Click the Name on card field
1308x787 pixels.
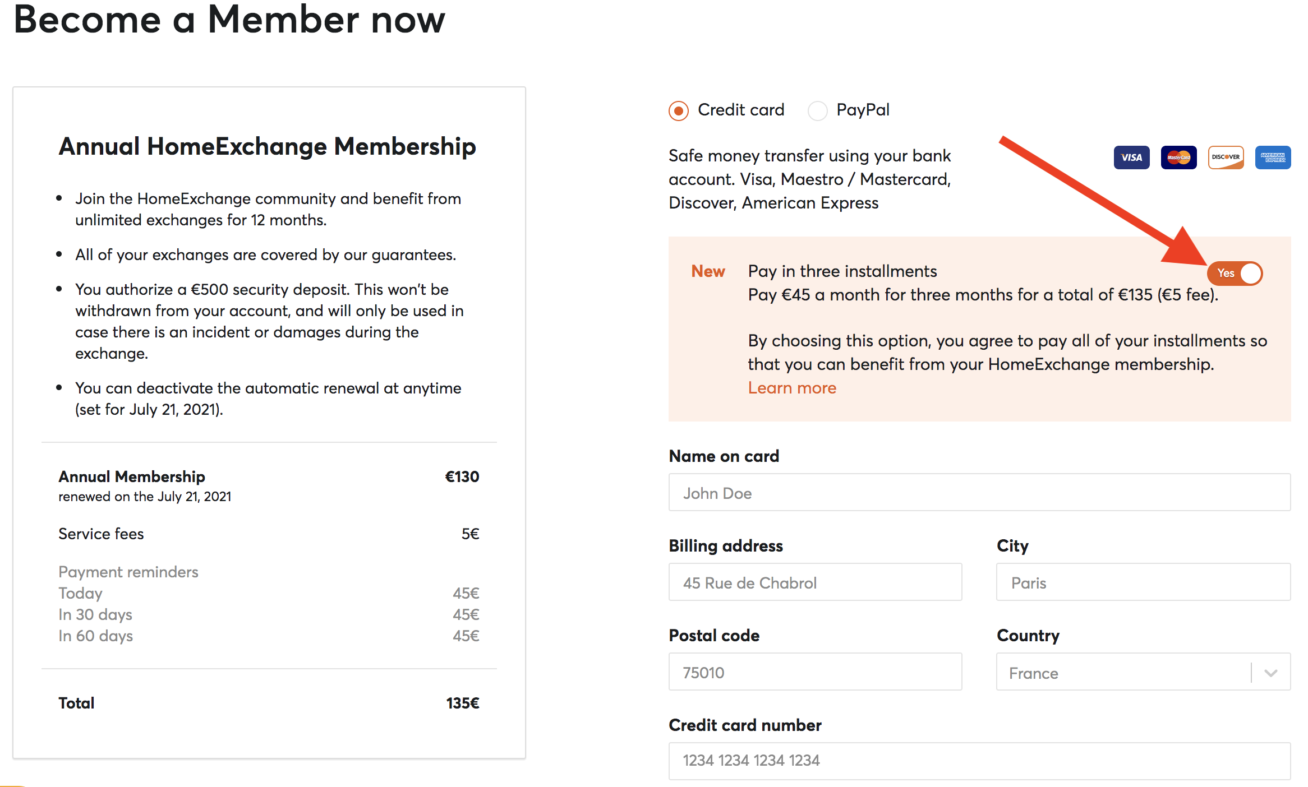pyautogui.click(x=979, y=492)
